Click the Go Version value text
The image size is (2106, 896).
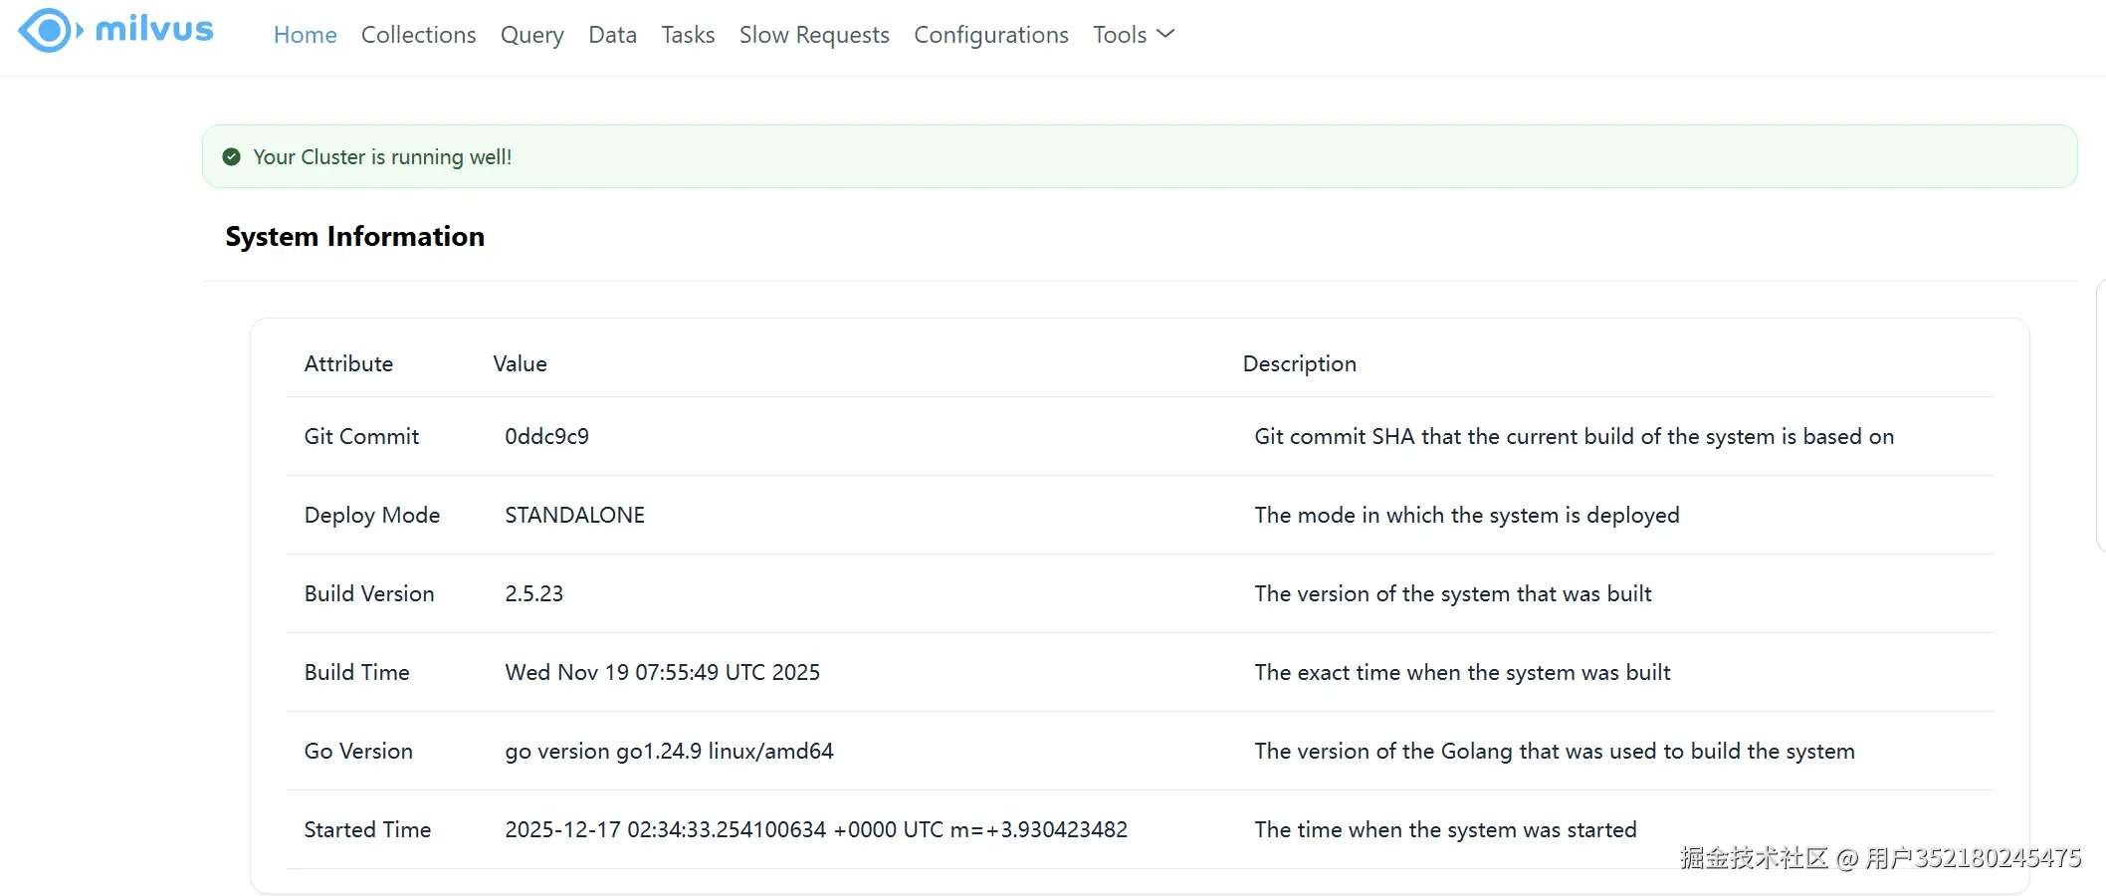tap(669, 751)
